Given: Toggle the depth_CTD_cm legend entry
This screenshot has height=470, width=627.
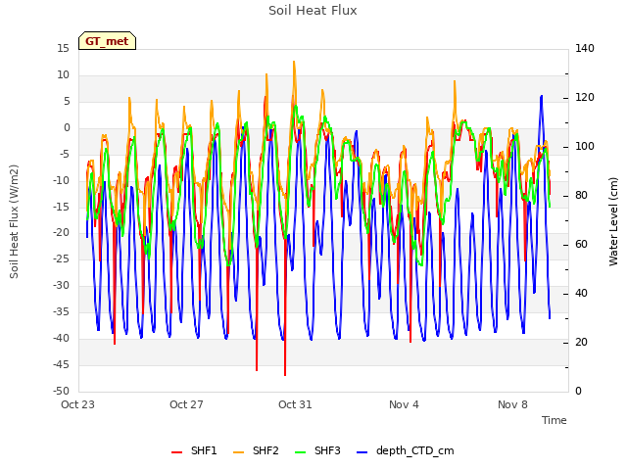Looking at the screenshot, I should click(405, 450).
